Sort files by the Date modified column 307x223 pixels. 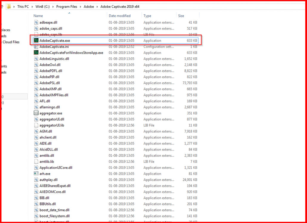120,15
